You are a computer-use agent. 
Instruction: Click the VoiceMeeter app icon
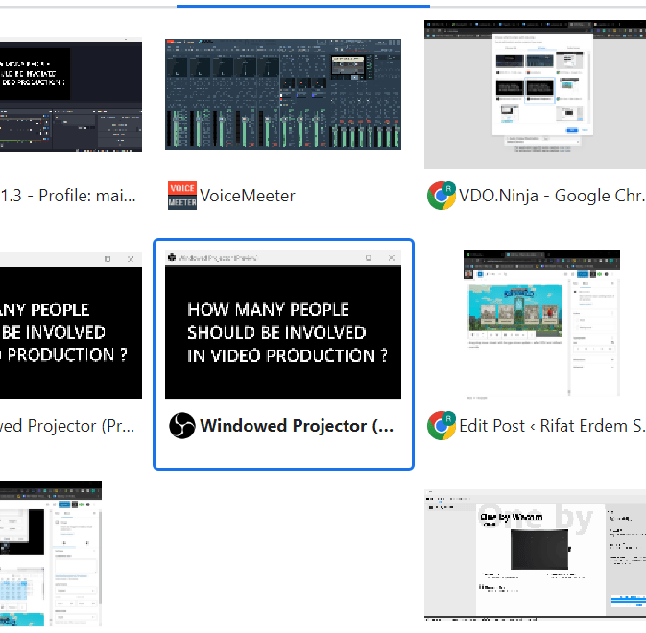[182, 196]
